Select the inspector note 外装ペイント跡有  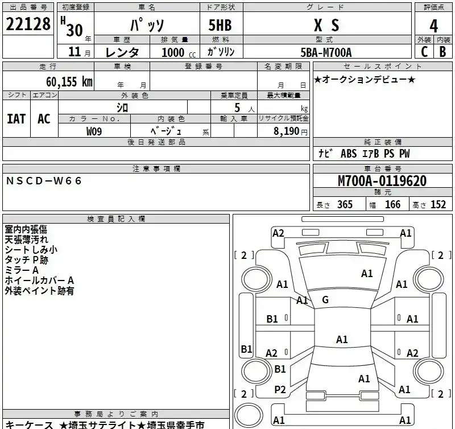(x=39, y=291)
